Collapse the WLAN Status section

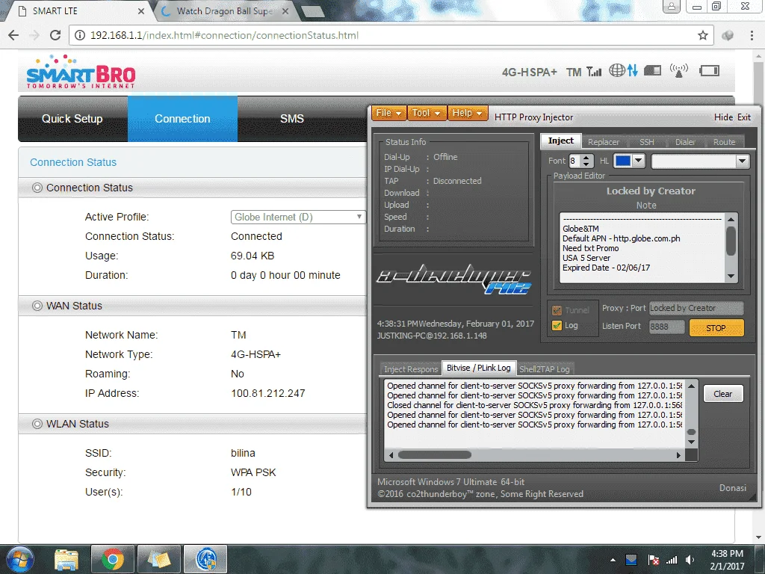tap(37, 424)
